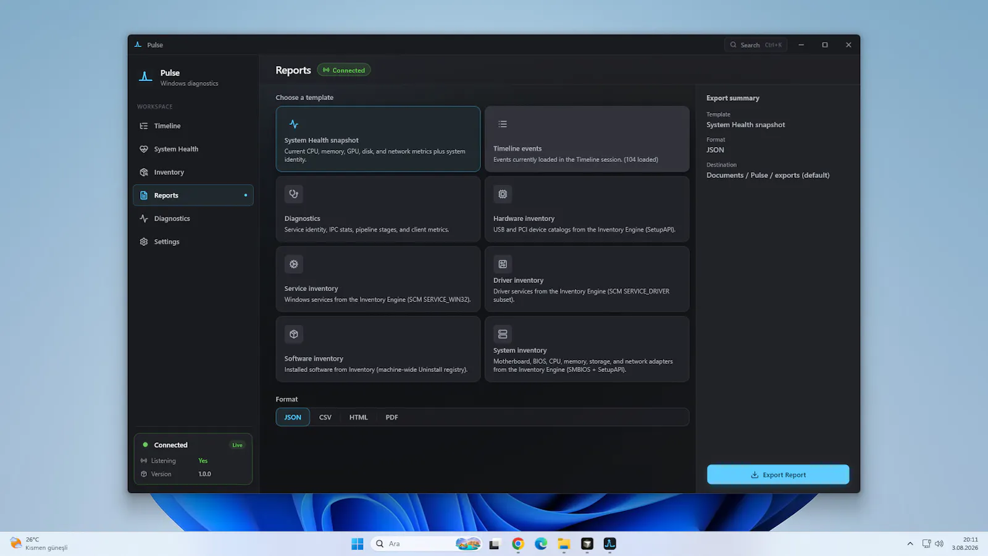Click the Pulse app icon in taskbar
The height and width of the screenshot is (556, 988).
click(x=610, y=544)
